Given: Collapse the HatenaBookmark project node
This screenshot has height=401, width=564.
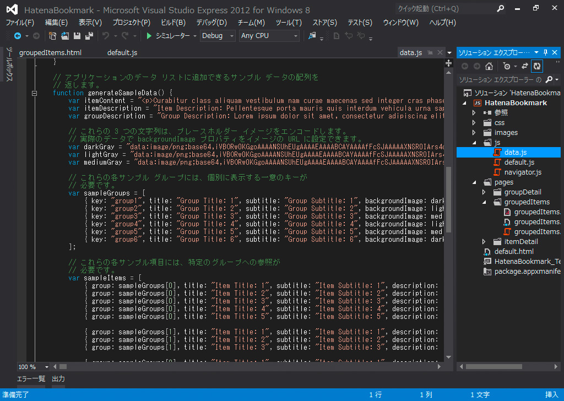Looking at the screenshot, I should point(465,103).
